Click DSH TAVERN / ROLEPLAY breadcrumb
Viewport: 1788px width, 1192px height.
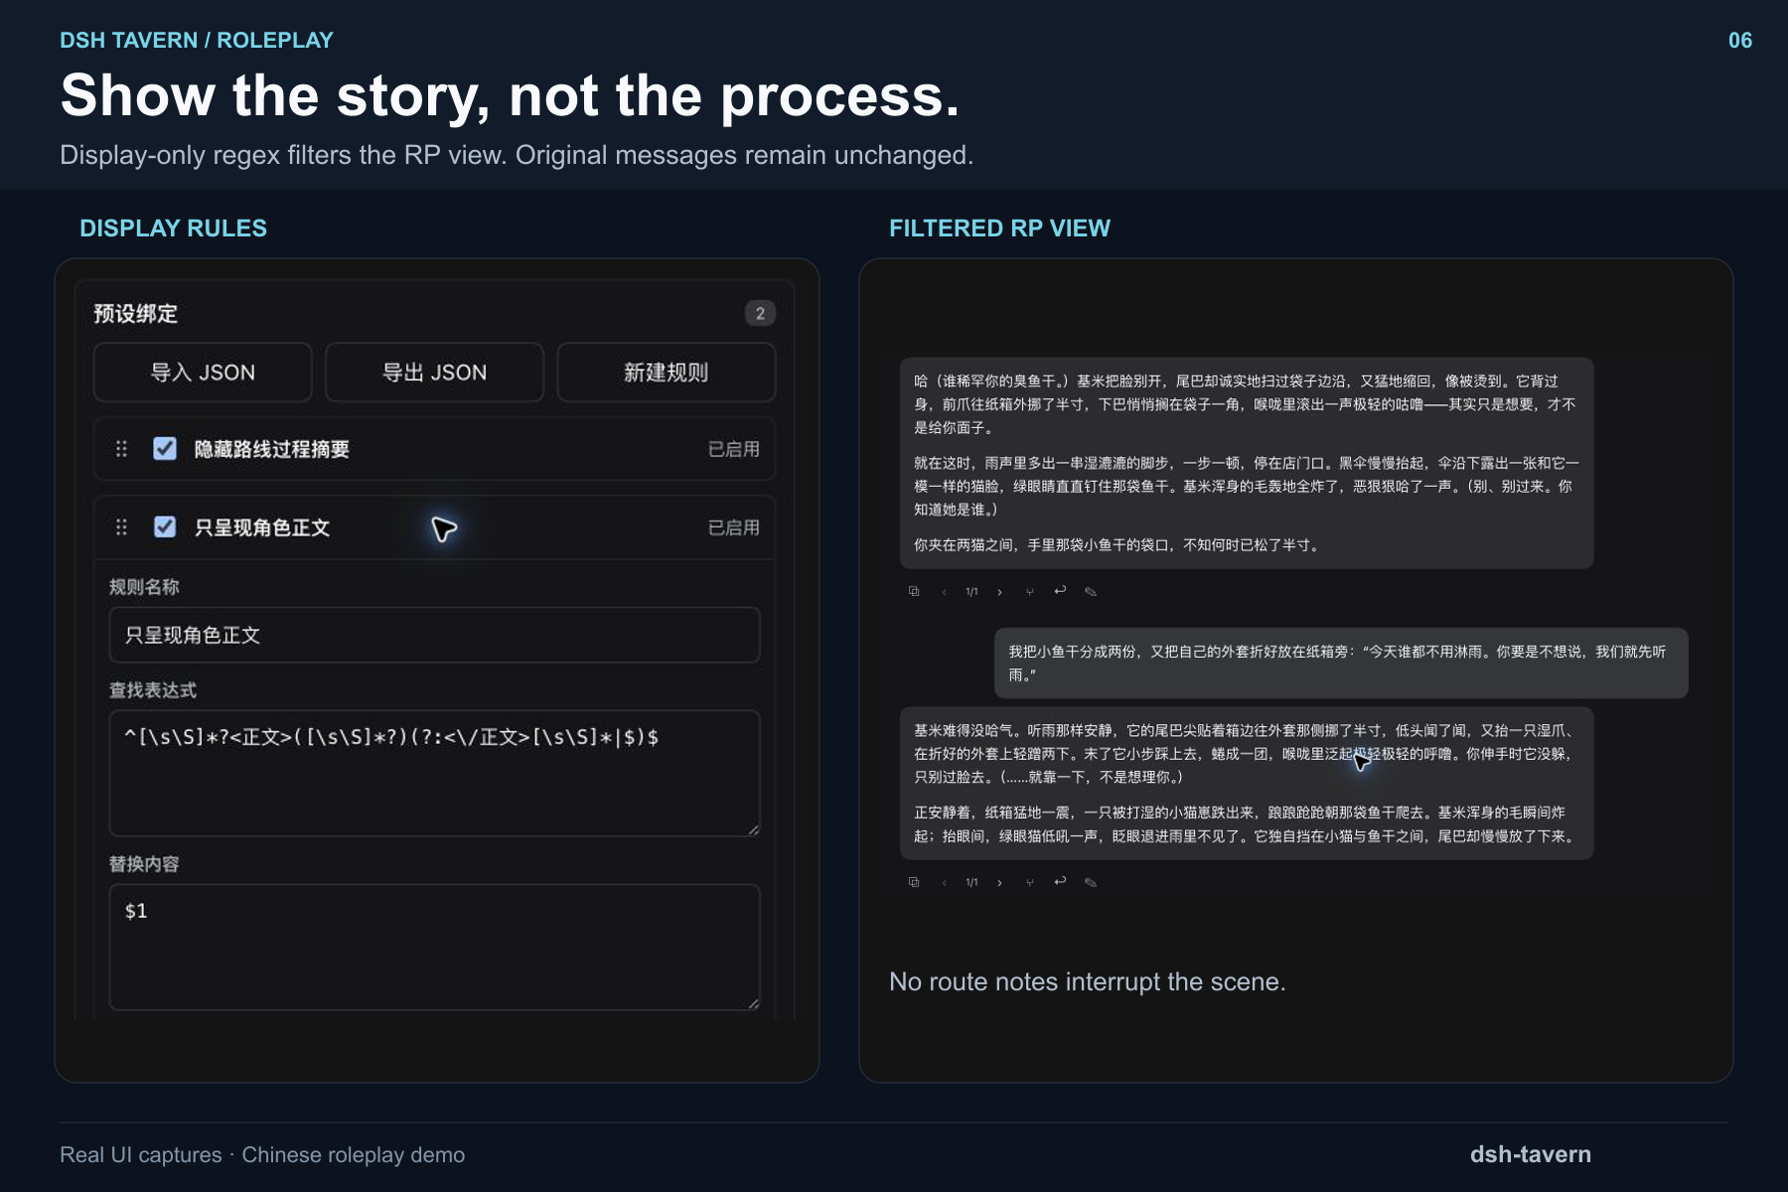197,41
